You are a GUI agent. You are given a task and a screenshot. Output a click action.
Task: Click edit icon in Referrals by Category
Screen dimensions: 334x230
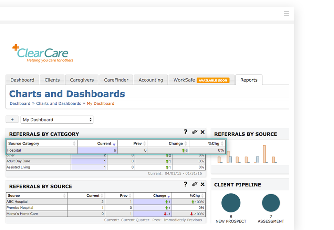195,132
